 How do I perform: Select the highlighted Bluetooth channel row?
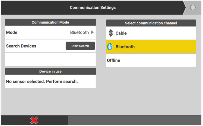tap(151, 47)
